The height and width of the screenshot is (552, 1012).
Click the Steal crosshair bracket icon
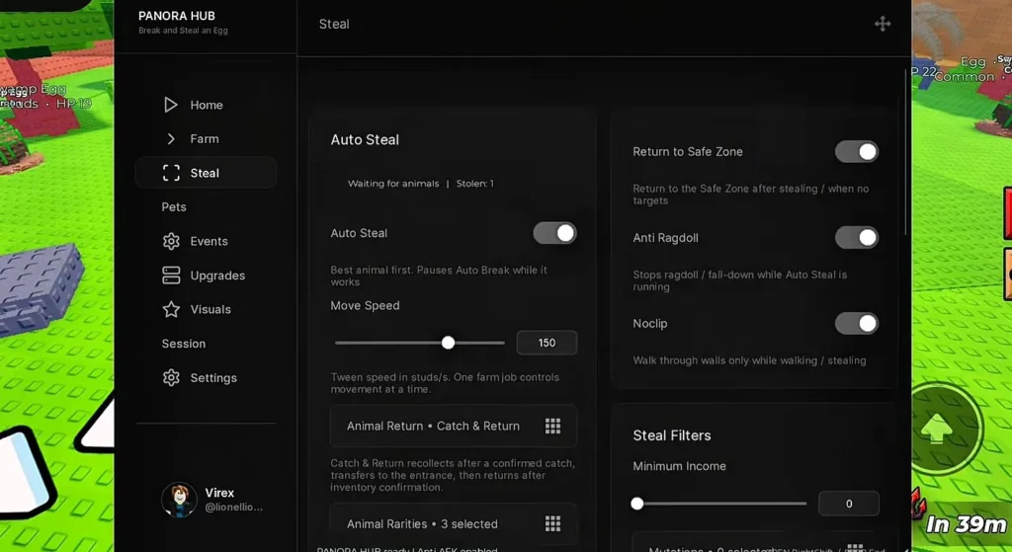pyautogui.click(x=171, y=173)
